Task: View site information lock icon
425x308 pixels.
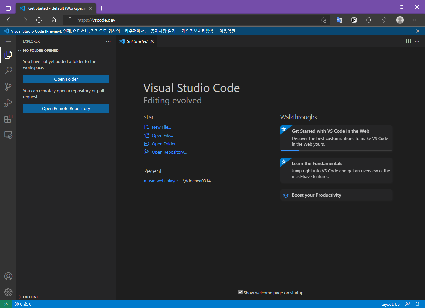Action: (70, 20)
